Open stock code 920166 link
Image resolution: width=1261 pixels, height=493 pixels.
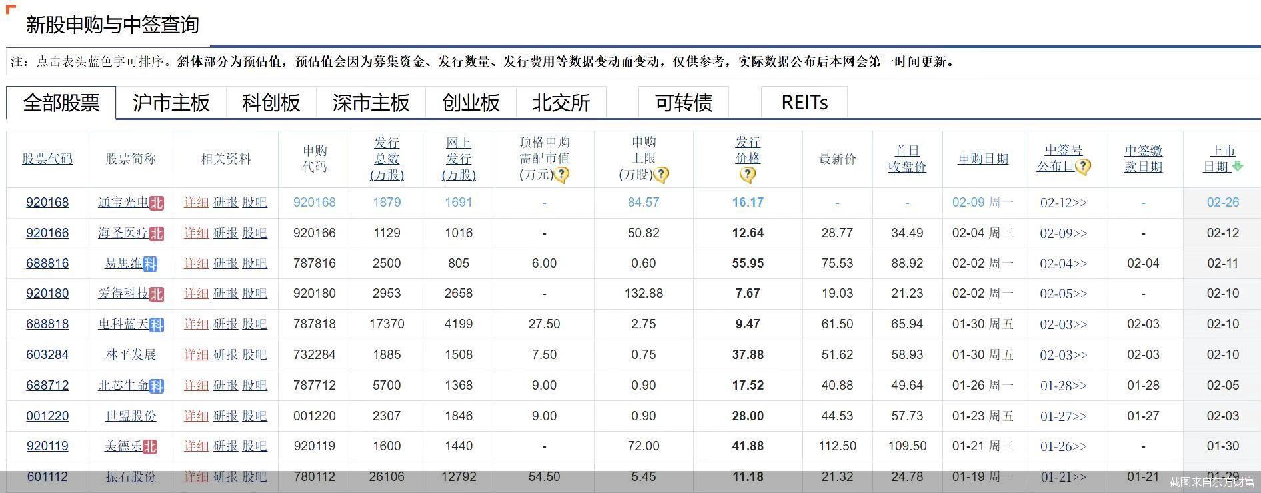47,233
